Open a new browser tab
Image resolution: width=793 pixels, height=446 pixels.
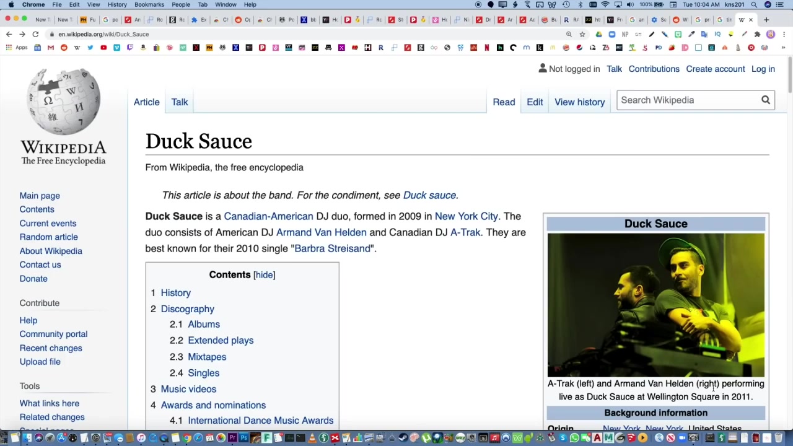click(x=766, y=20)
